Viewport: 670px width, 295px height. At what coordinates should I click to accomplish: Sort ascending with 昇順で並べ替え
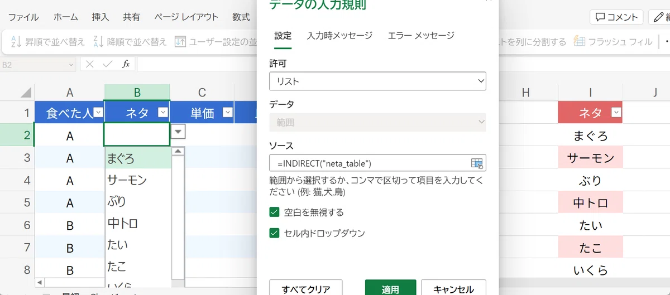(48, 42)
